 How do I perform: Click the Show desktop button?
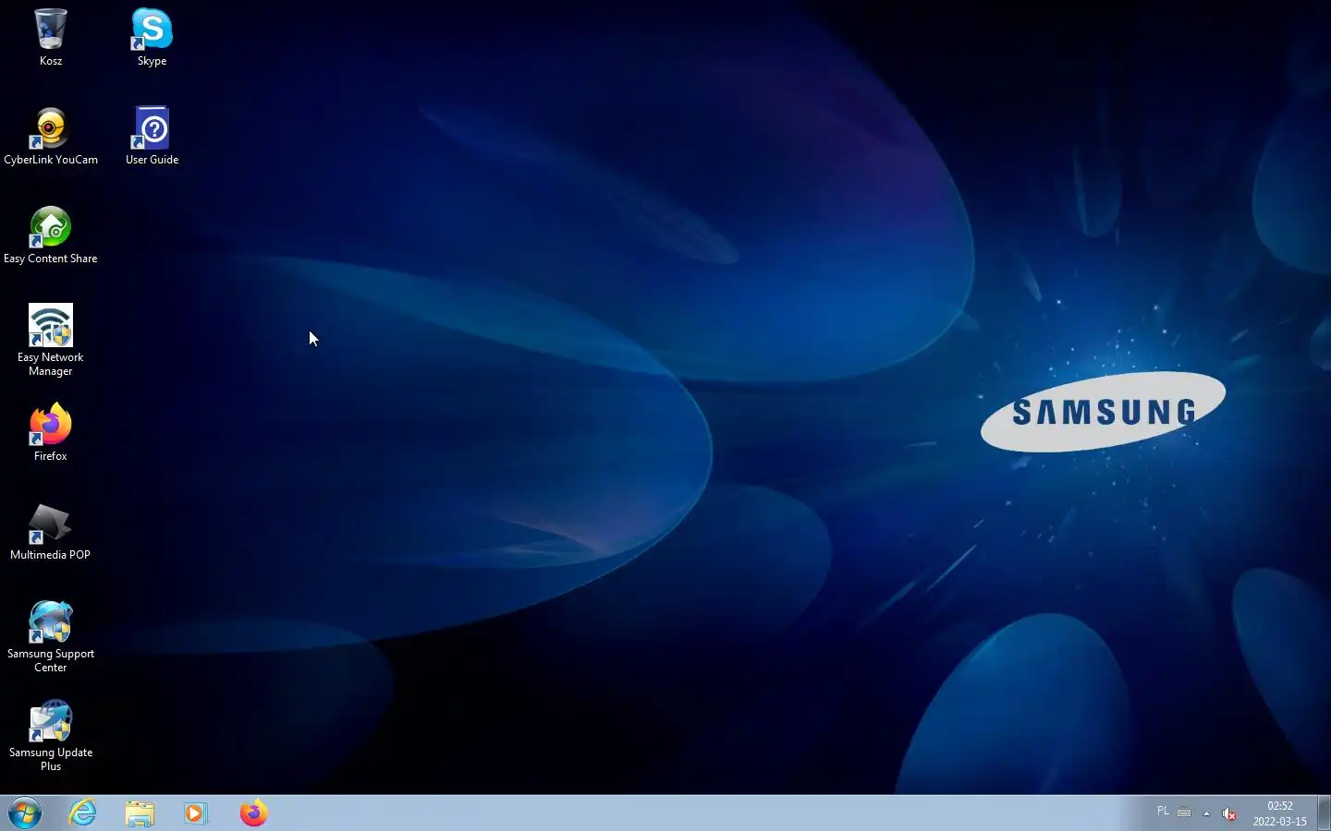pos(1324,813)
